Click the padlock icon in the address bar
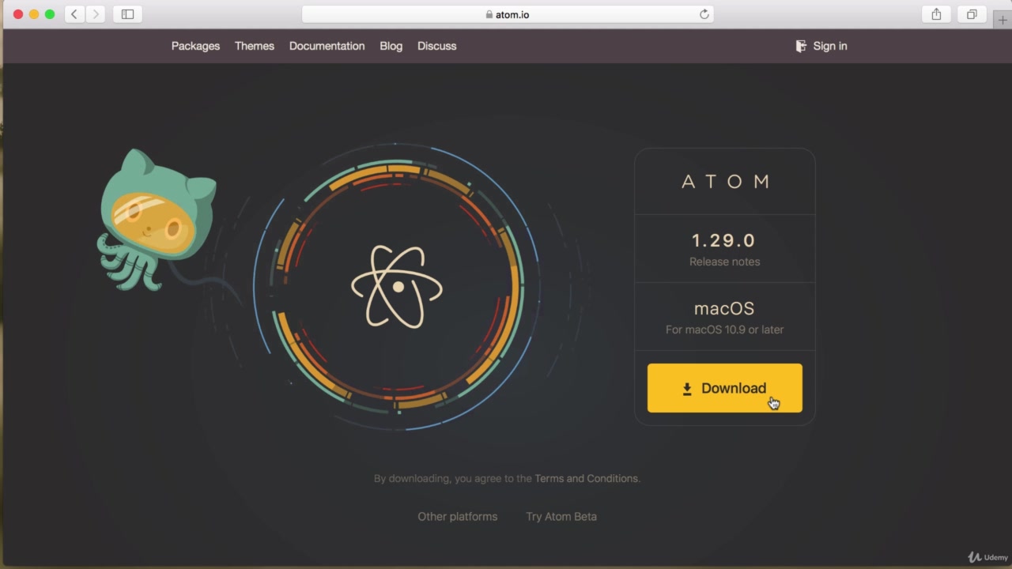The width and height of the screenshot is (1012, 569). point(489,14)
